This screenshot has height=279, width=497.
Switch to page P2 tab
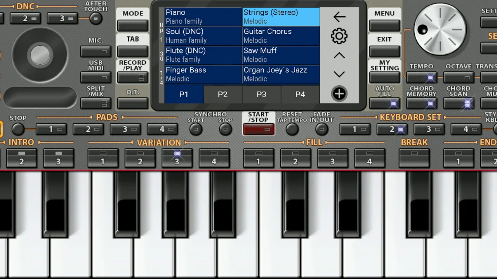(222, 94)
